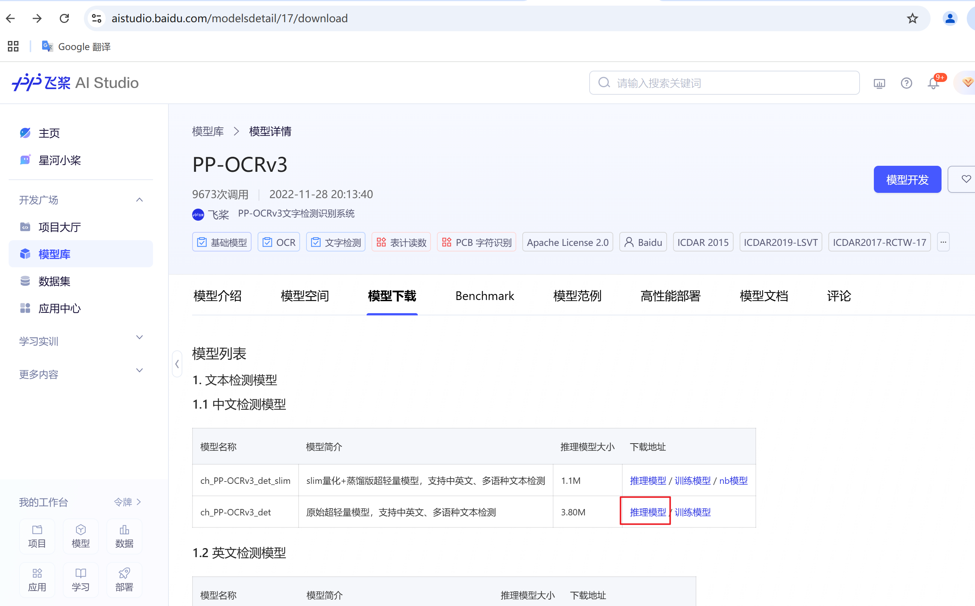The image size is (975, 606).
Task: Expand the 更多内容 section
Action: point(38,374)
